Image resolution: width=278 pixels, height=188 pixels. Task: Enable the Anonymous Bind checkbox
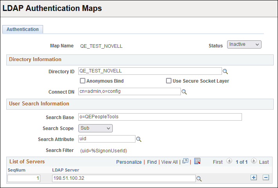(x=83, y=81)
